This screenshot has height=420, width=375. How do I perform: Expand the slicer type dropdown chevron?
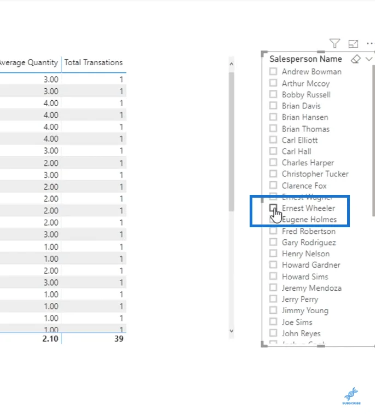click(369, 59)
